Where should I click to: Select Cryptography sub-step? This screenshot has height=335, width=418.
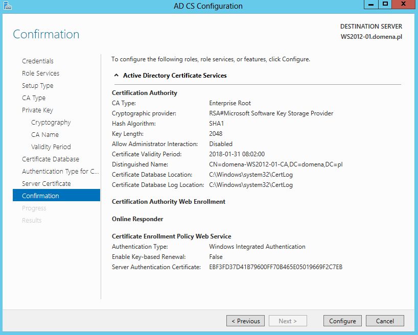point(51,123)
